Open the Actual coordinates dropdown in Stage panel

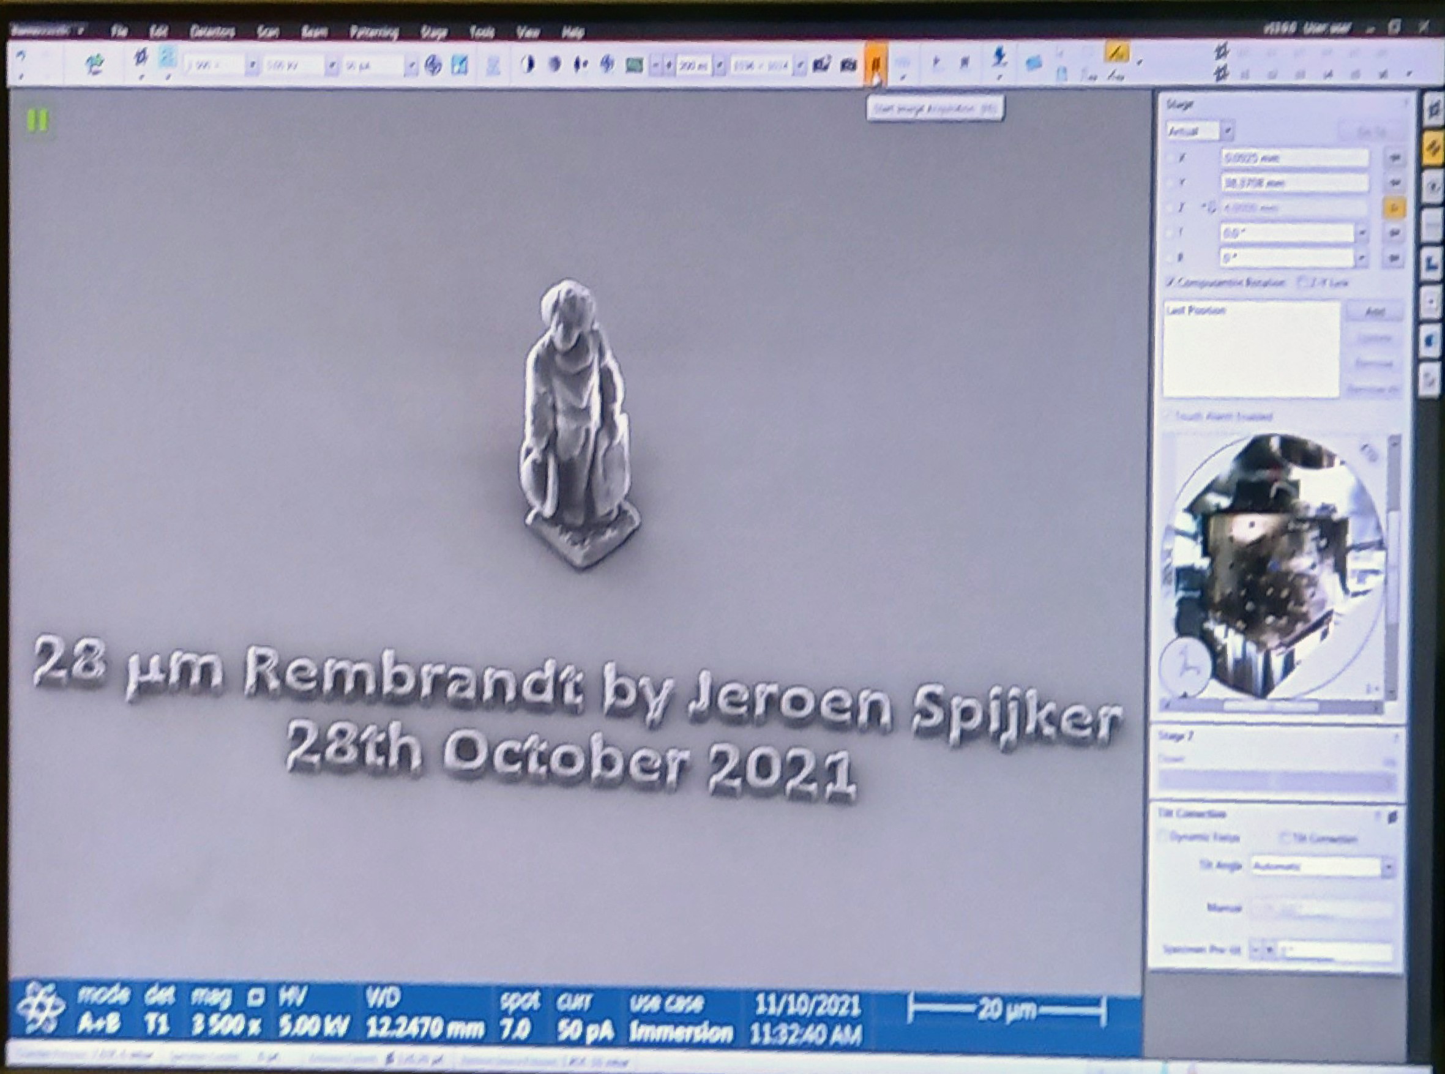pyautogui.click(x=1227, y=132)
